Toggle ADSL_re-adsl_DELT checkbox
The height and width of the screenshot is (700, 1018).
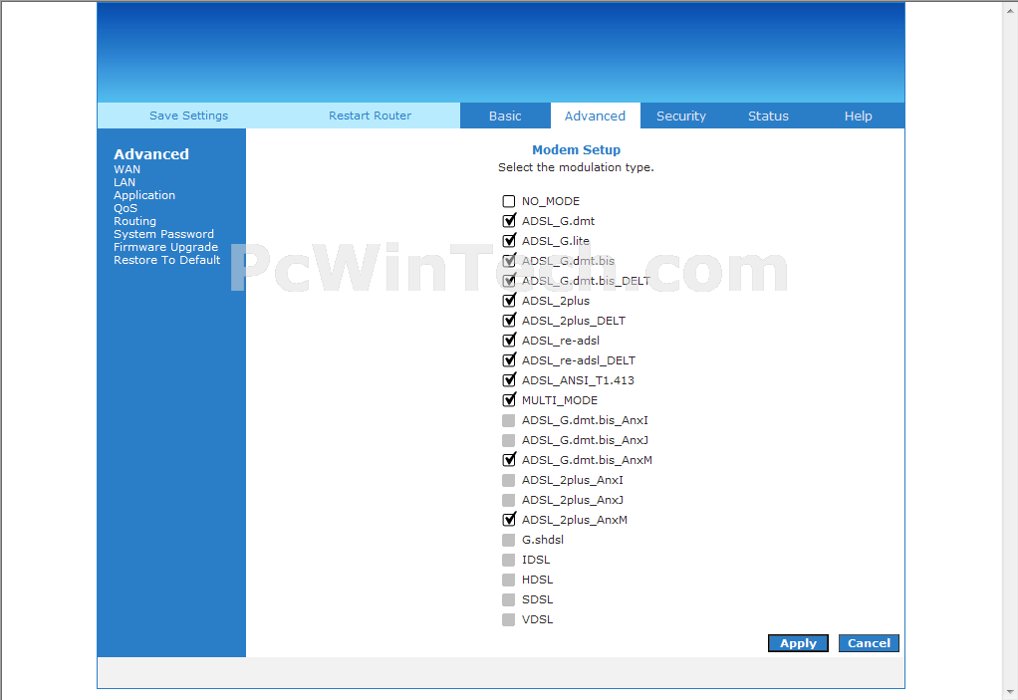(509, 360)
